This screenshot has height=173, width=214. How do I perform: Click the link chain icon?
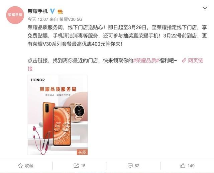tap(184, 61)
